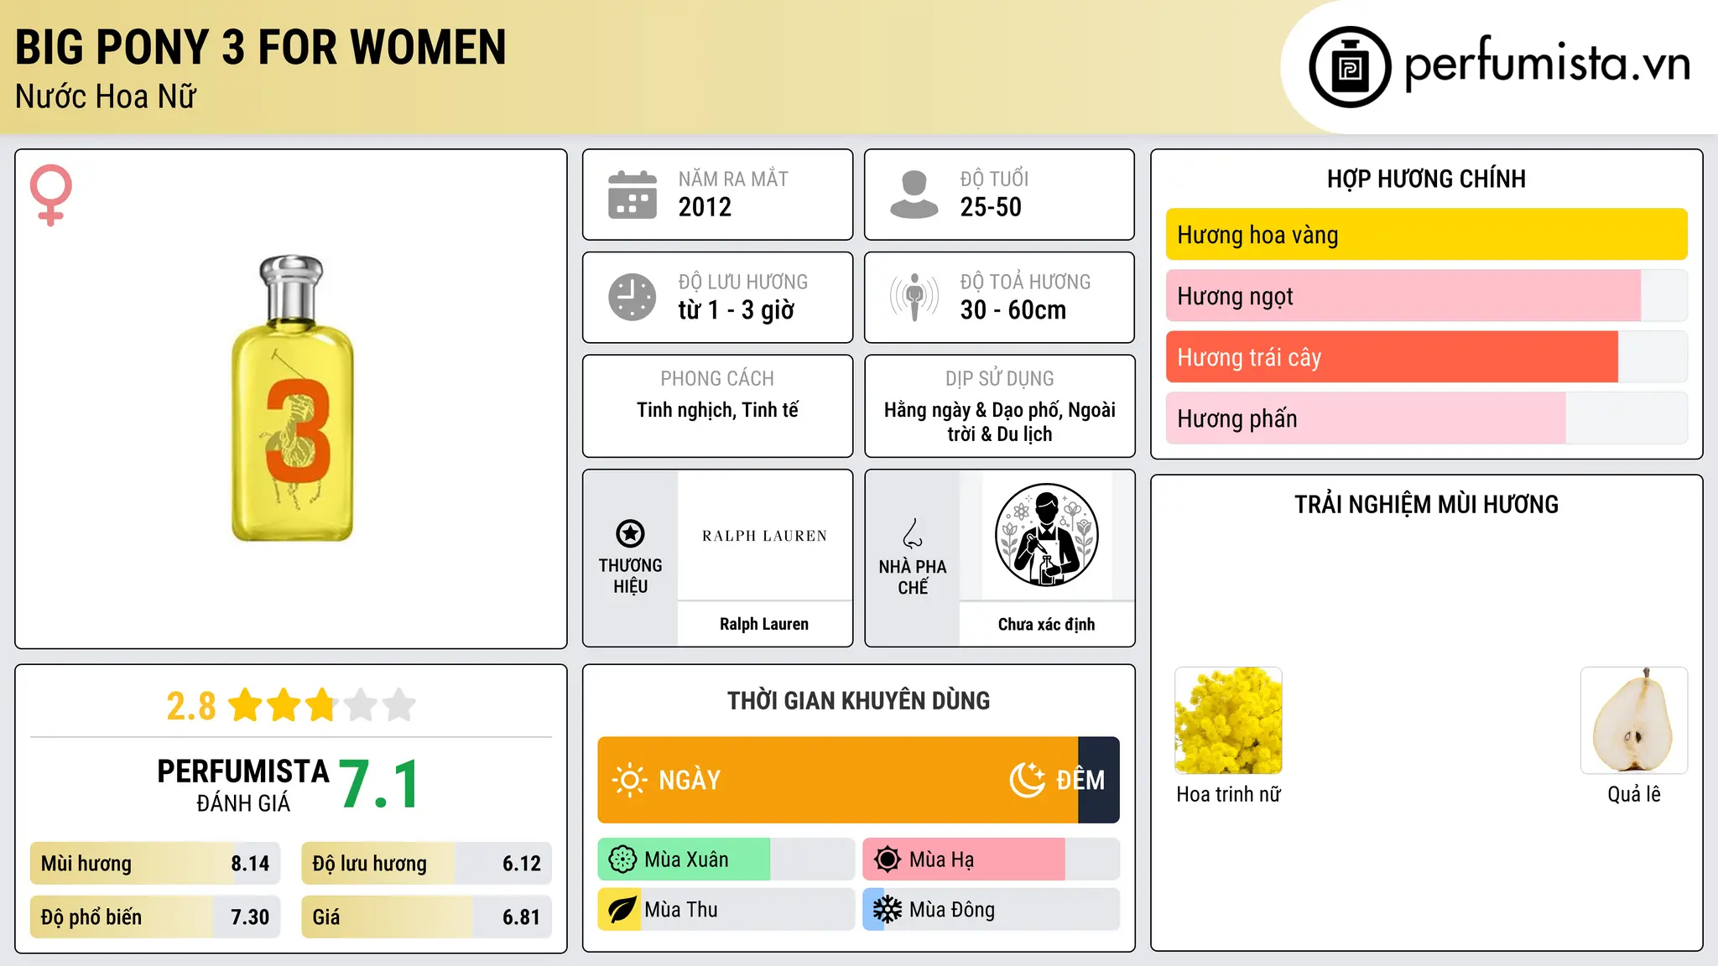
Task: Click the BIG PONY 3 FOR WOMEN title
Action: pos(261,47)
